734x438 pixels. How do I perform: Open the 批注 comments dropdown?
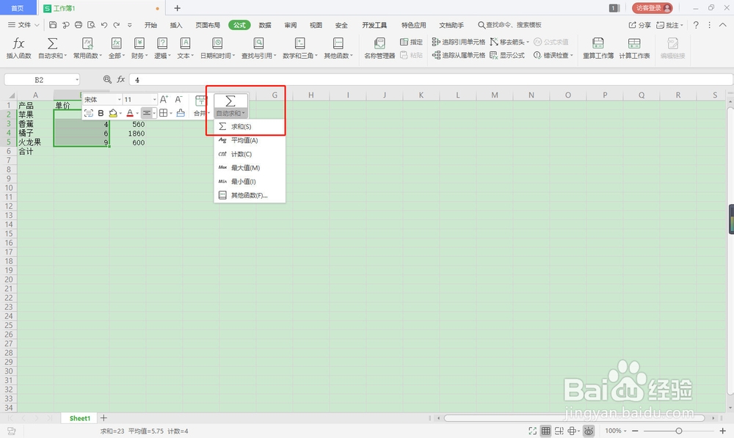670,25
